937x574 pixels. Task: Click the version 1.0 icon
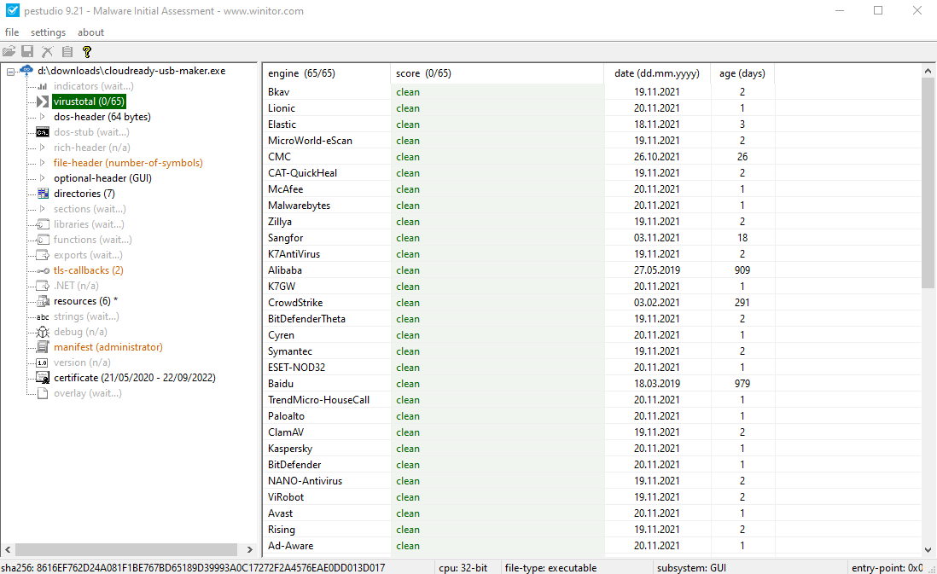(x=43, y=362)
